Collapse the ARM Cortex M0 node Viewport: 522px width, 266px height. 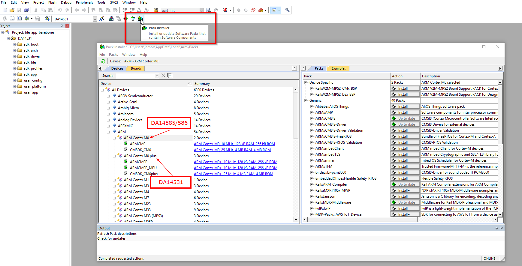coord(114,138)
